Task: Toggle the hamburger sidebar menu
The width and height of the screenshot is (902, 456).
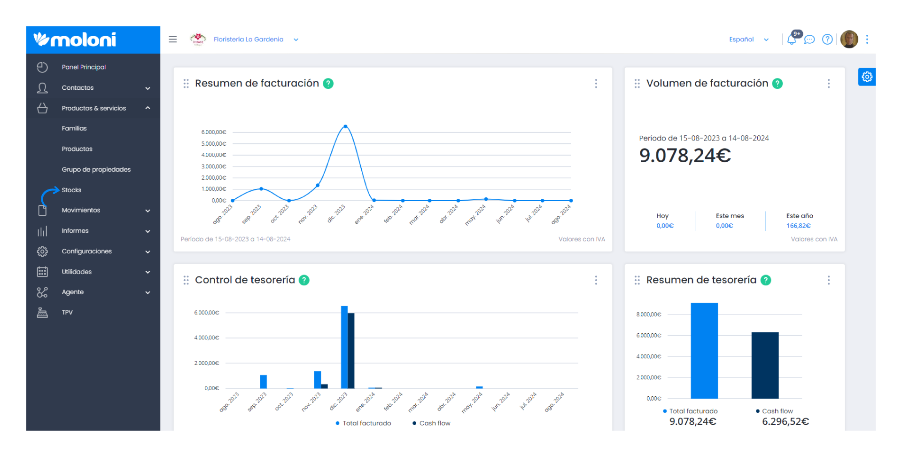Action: [173, 39]
